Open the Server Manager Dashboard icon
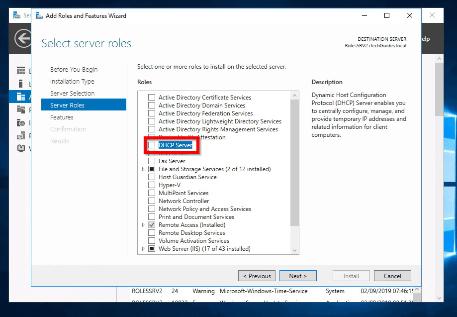 click(21, 70)
